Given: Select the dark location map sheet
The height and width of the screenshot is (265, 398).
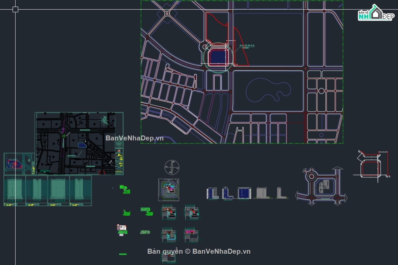Looking at the screenshot, I should click(80, 143).
